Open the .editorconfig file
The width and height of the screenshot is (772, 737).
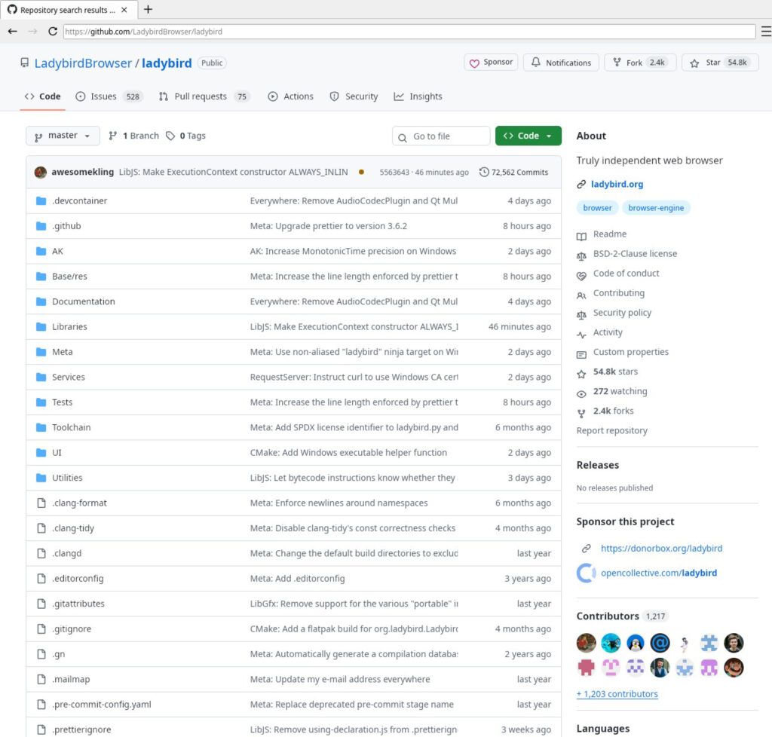(78, 579)
